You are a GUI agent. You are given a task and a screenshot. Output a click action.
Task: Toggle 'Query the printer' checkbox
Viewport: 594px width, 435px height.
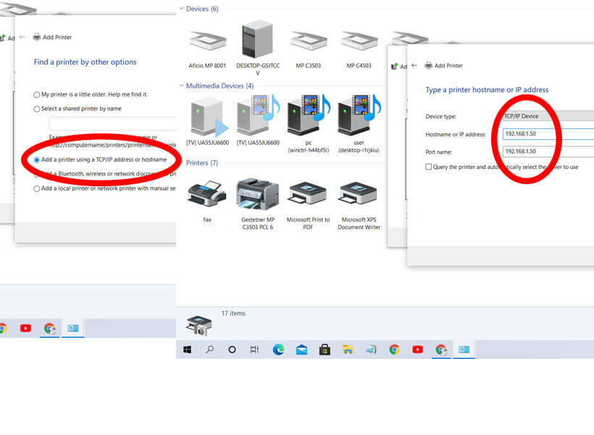point(429,167)
